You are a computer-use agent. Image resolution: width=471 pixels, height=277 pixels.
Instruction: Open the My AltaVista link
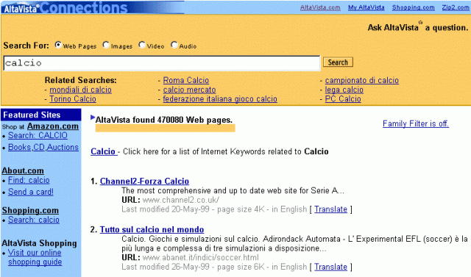[x=366, y=7]
